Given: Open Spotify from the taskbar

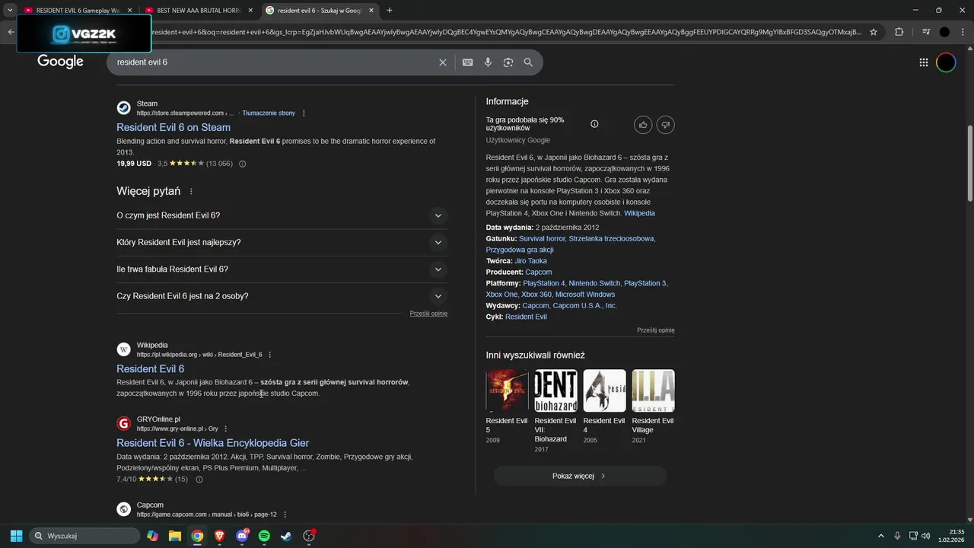Looking at the screenshot, I should coord(264,536).
